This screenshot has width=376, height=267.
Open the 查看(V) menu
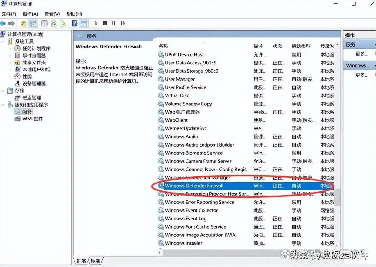(x=52, y=14)
